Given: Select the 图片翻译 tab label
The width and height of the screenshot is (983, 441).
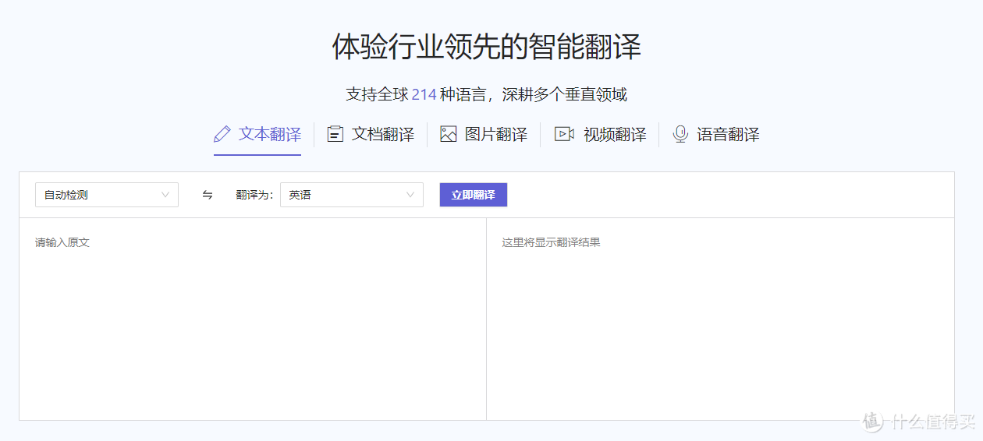Looking at the screenshot, I should [x=496, y=134].
